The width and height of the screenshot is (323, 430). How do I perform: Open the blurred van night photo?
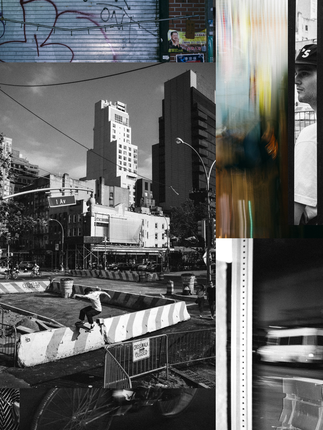coord(288,334)
